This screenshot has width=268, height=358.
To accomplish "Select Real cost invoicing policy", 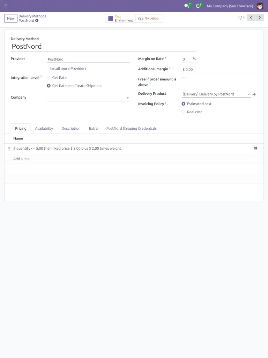I will (184, 112).
